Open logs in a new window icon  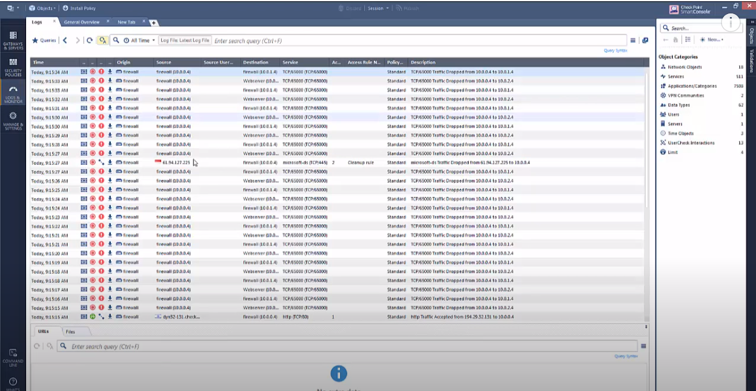645,40
